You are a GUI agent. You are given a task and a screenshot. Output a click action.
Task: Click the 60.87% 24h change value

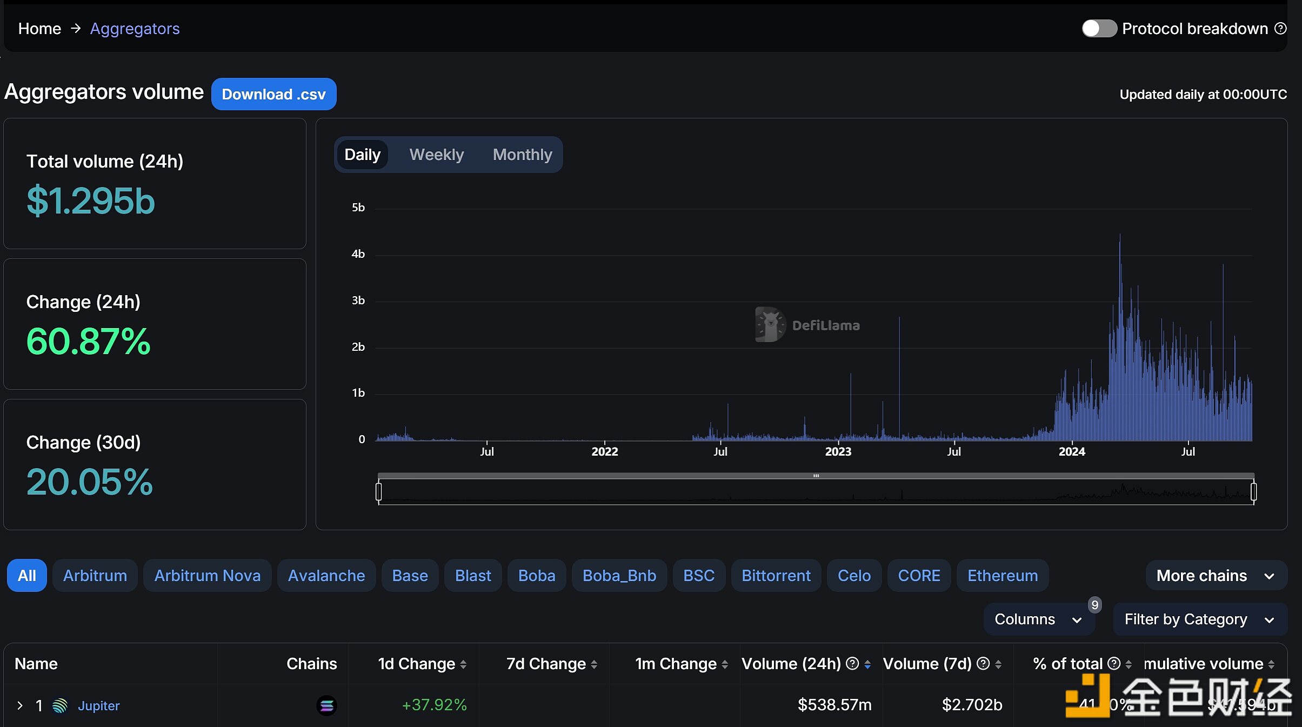[89, 342]
